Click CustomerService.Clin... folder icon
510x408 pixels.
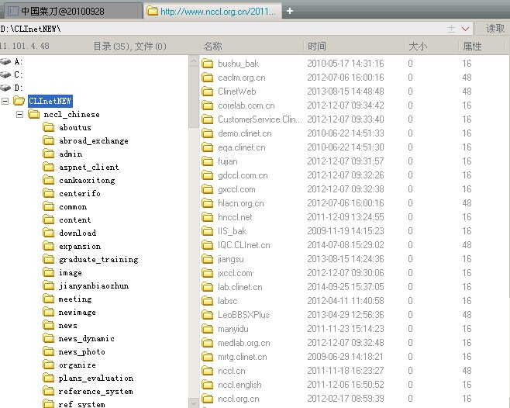point(207,119)
